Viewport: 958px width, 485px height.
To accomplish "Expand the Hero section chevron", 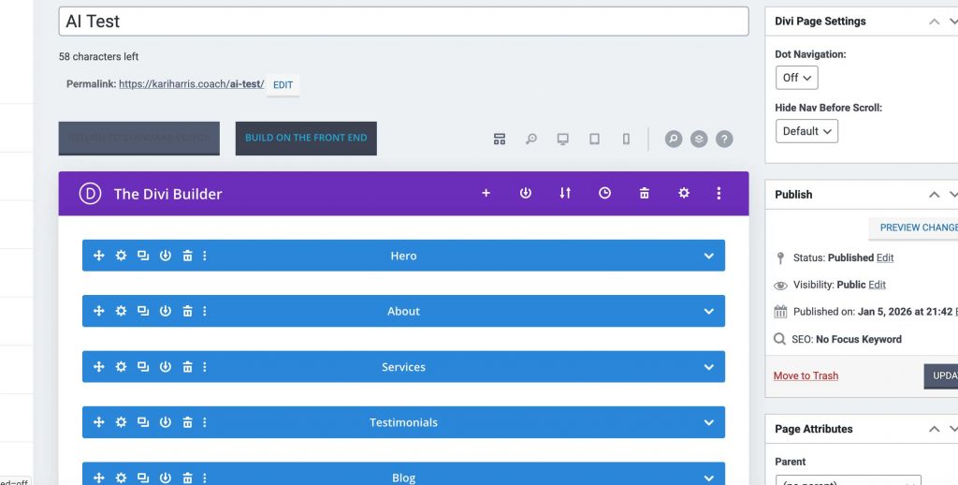I will click(x=709, y=256).
